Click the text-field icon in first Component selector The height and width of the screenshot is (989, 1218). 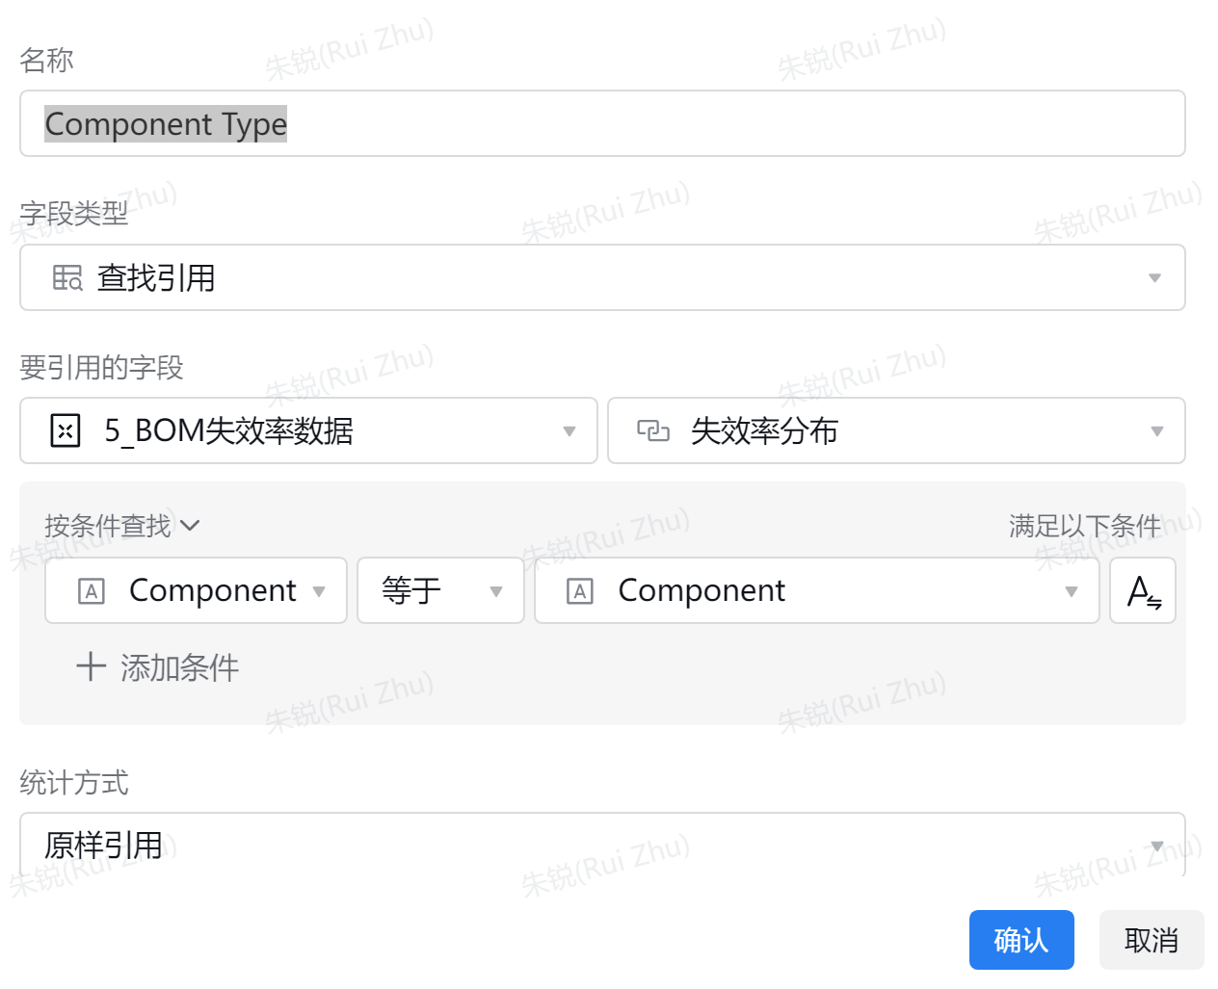[92, 590]
